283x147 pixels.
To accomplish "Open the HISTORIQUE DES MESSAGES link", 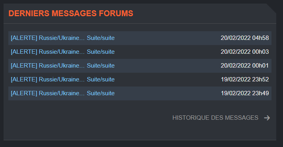I will (x=215, y=118).
